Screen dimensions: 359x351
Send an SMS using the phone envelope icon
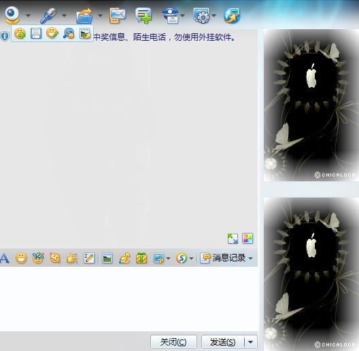(117, 16)
